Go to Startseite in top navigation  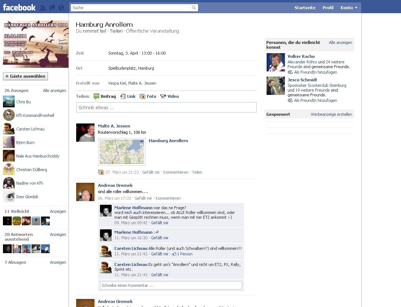coord(305,8)
